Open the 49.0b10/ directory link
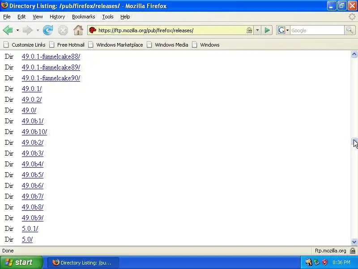This screenshot has width=358, height=269. tap(34, 132)
